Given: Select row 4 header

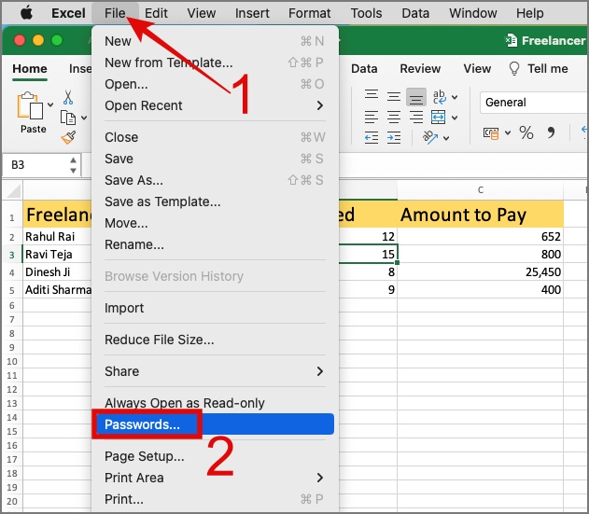Looking at the screenshot, I should point(11,272).
